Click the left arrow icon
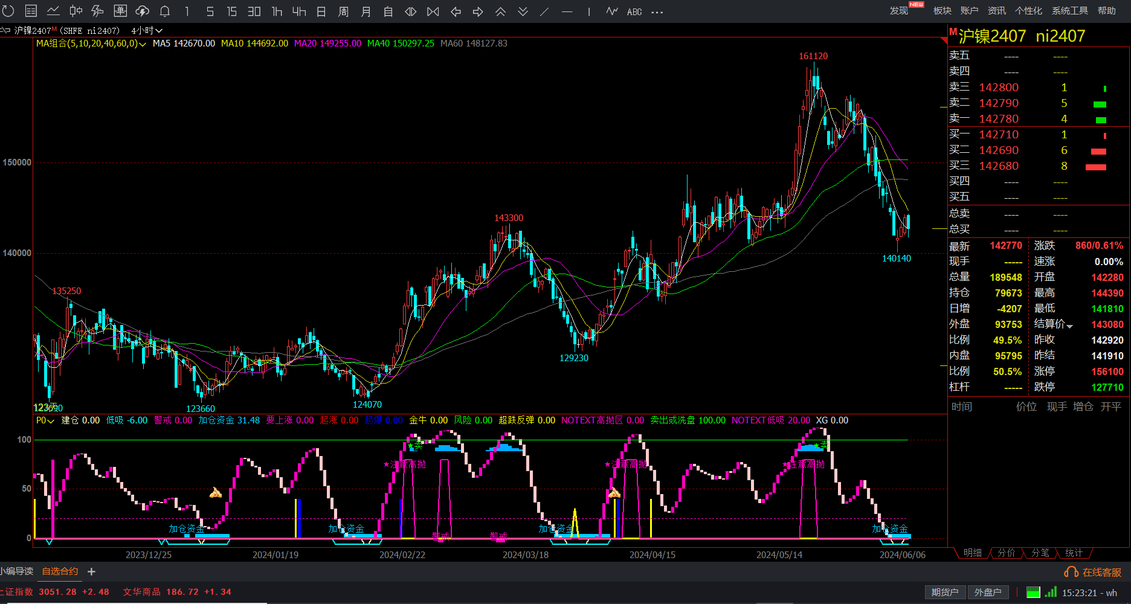Viewport: 1131px width, 604px height. tap(456, 11)
